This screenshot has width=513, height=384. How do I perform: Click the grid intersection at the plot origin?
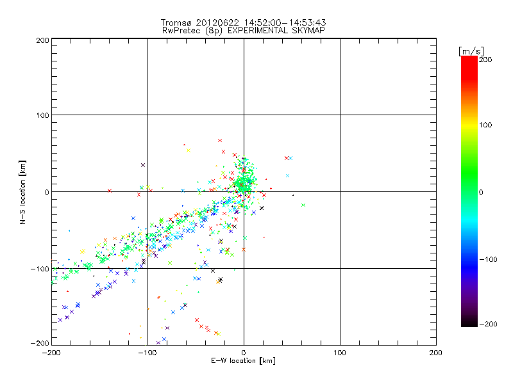[244, 191]
